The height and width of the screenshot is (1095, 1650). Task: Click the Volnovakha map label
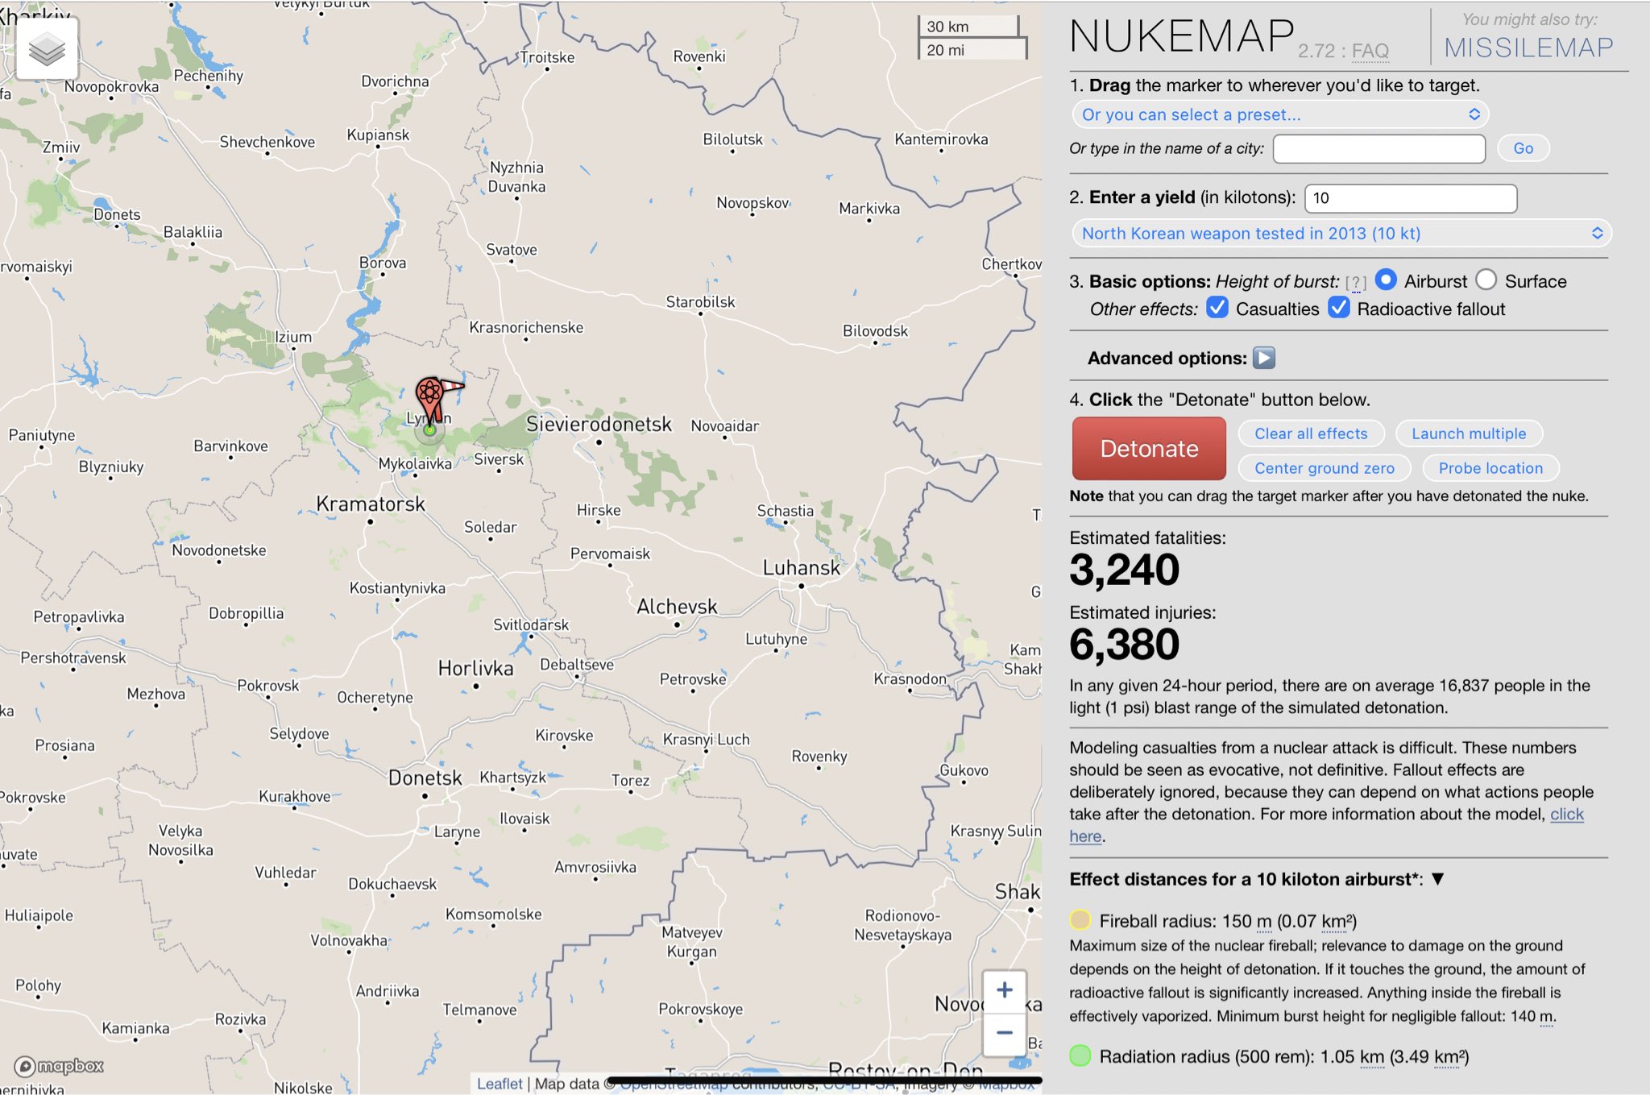point(350,940)
